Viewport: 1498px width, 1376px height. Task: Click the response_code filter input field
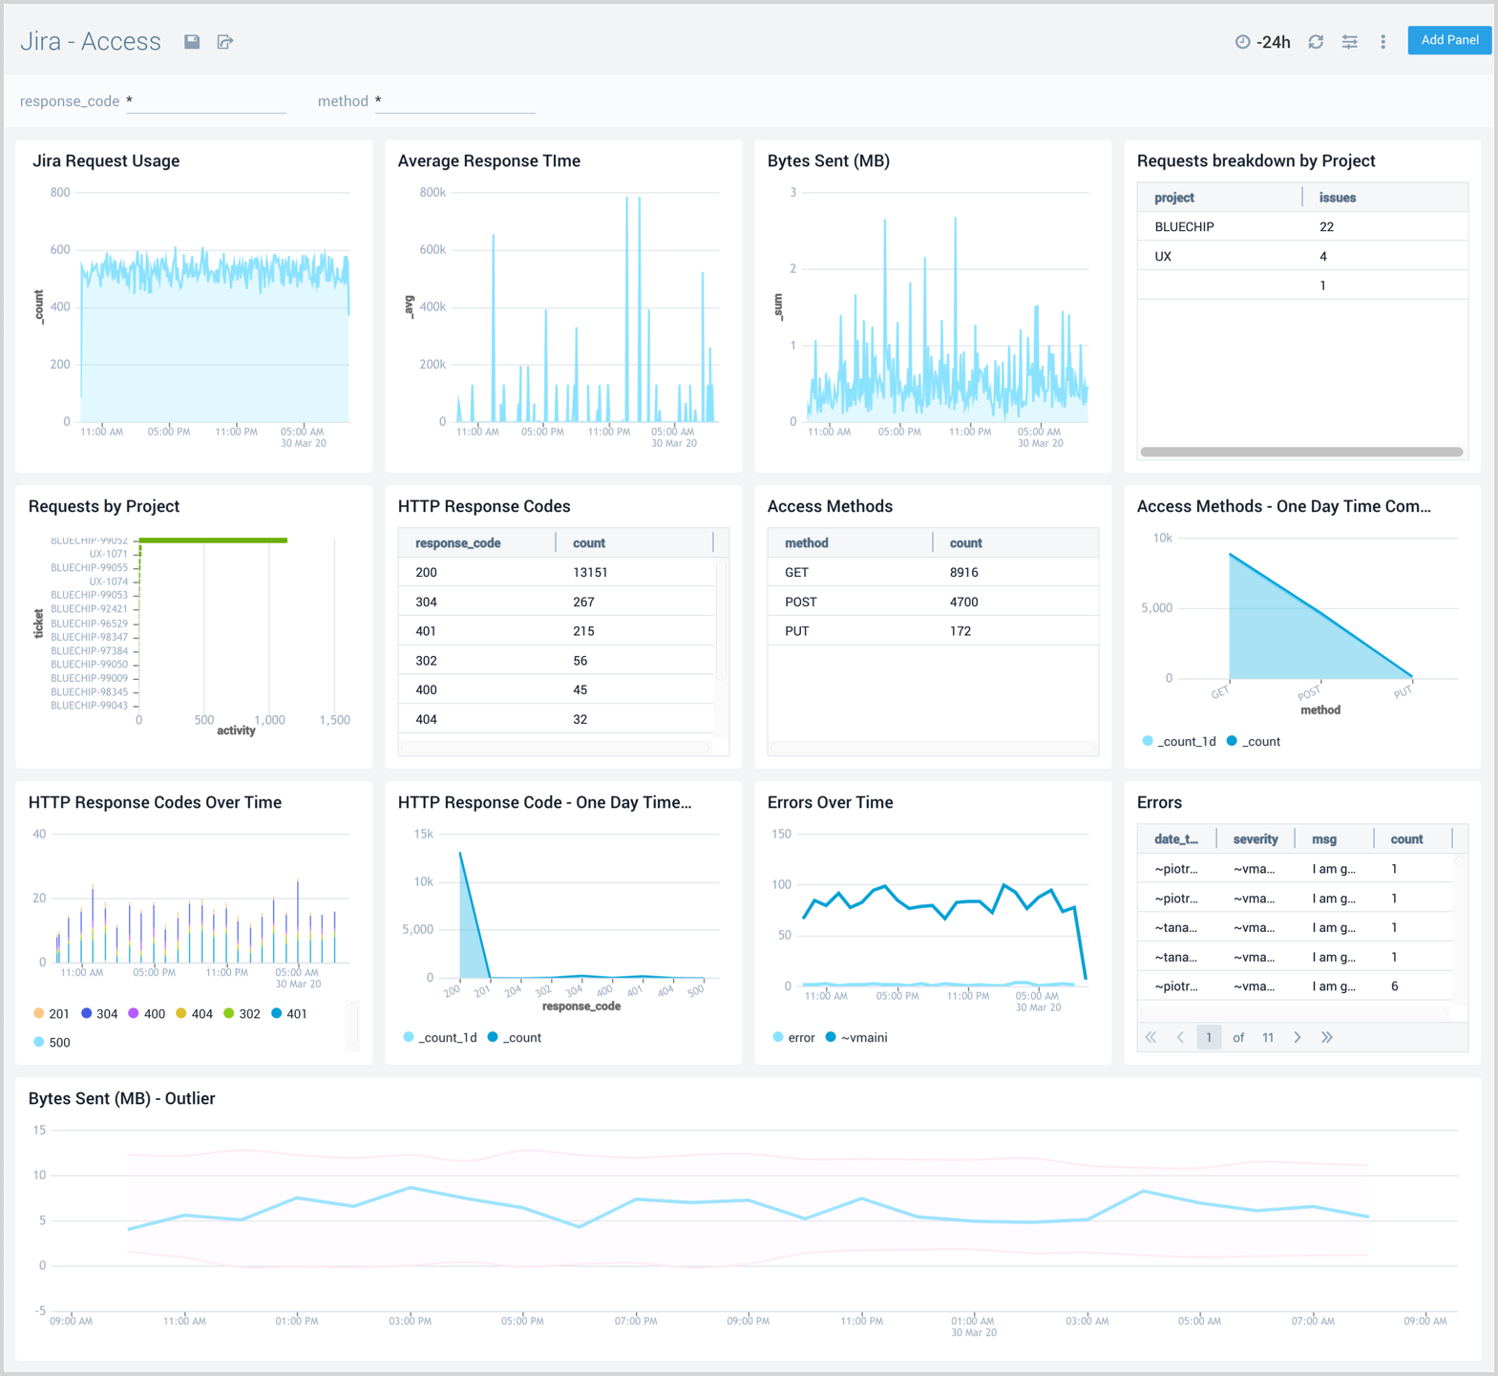coord(206,101)
